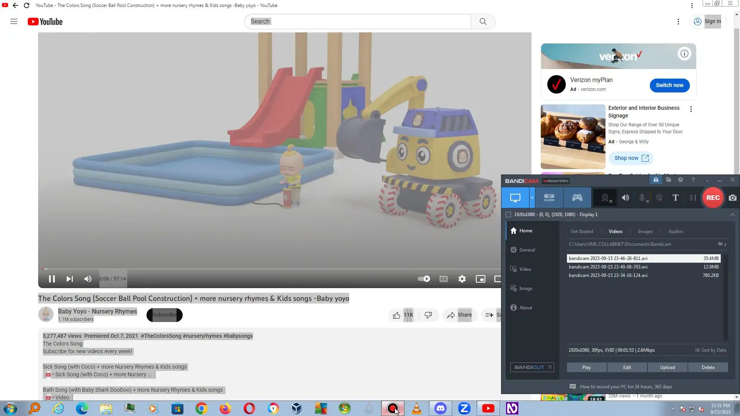
Task: Open YouTube player settings gear
Action: (462, 279)
